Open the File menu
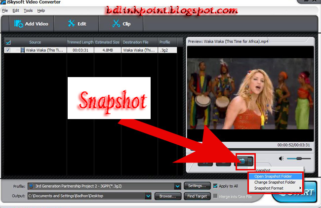 coord(5,10)
